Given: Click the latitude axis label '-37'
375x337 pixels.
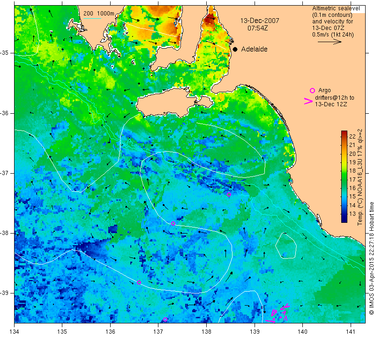Looking at the screenshot, I should click(x=5, y=173).
